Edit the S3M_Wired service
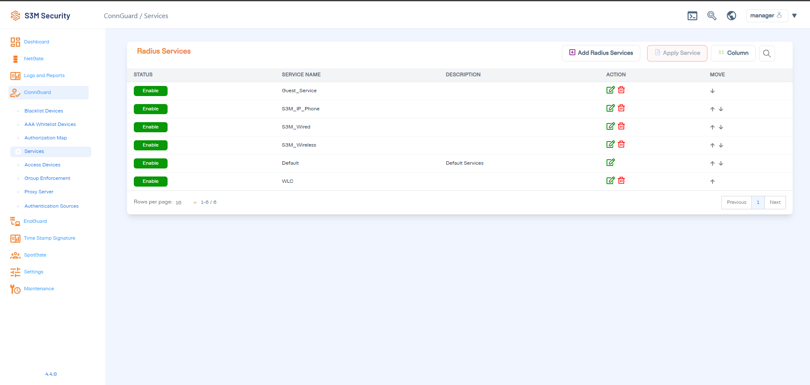 point(610,126)
